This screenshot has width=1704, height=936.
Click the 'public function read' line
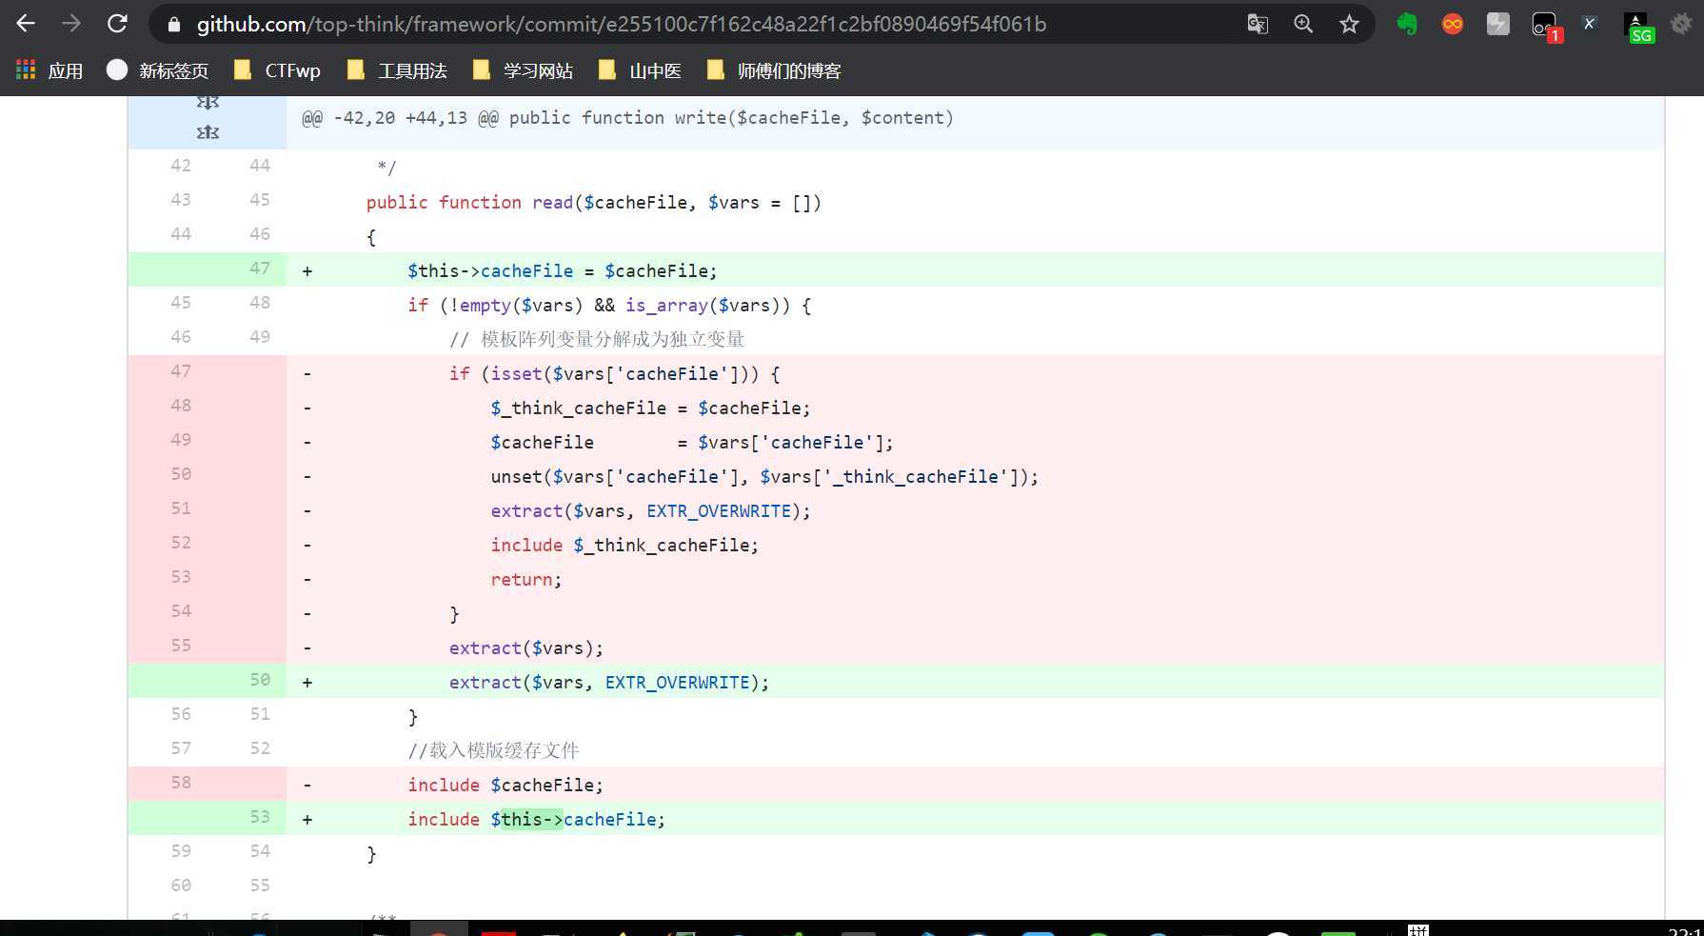pos(593,202)
